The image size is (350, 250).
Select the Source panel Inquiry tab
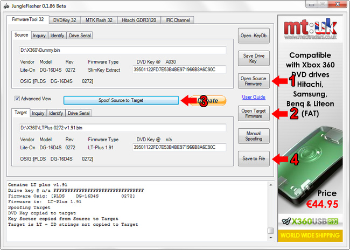click(39, 36)
